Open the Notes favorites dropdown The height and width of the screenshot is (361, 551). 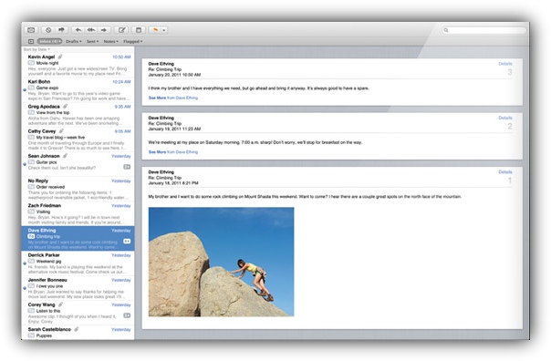(110, 41)
